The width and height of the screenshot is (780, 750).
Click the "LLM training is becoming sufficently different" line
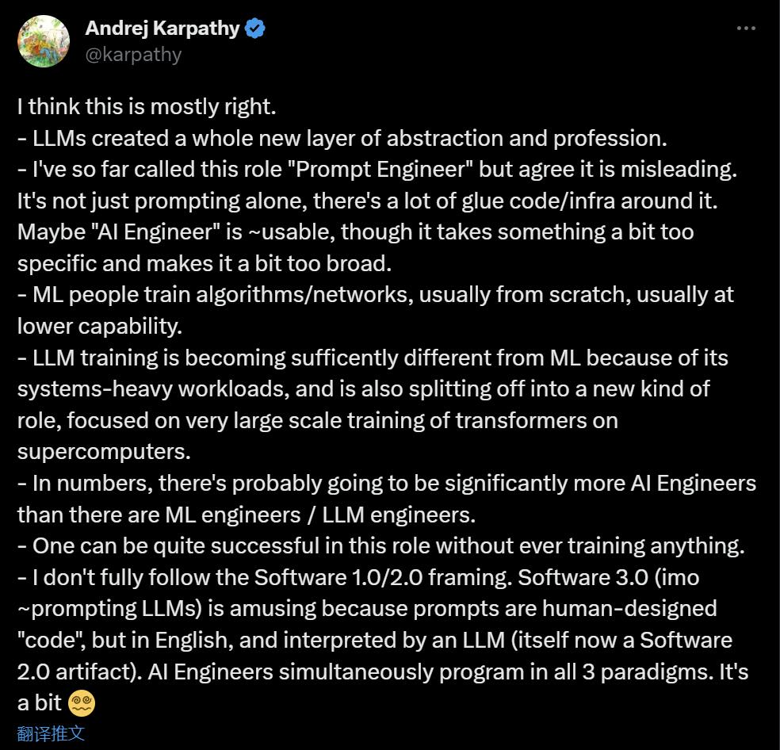click(x=373, y=358)
